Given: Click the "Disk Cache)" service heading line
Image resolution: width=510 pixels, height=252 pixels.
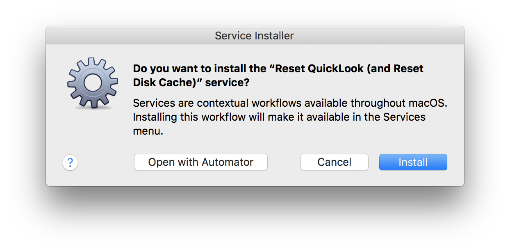Looking at the screenshot, I should click(x=191, y=82).
